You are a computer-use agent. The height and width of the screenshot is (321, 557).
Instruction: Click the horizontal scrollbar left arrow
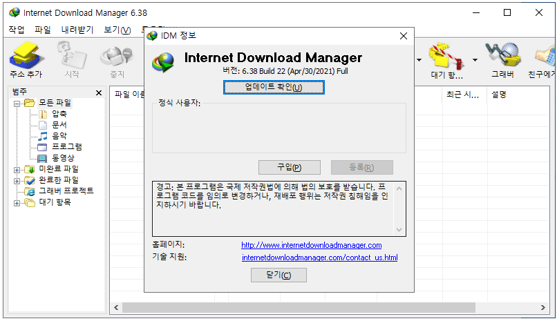click(116, 307)
